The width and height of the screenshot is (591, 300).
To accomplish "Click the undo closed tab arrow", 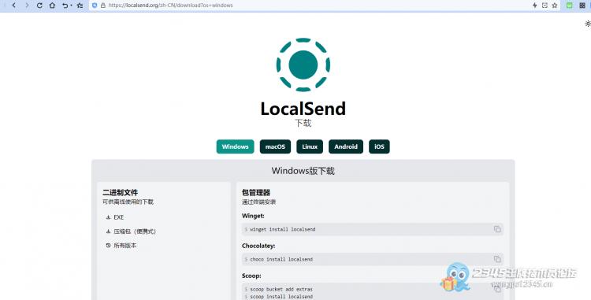I will [65, 6].
